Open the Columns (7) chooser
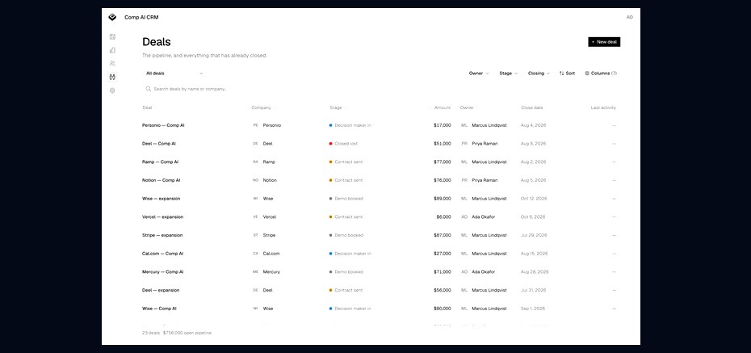 point(601,74)
